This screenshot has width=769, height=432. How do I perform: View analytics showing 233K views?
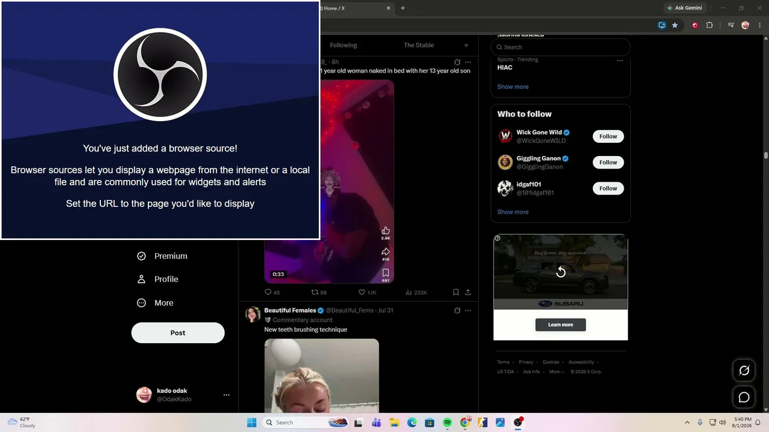(x=416, y=292)
